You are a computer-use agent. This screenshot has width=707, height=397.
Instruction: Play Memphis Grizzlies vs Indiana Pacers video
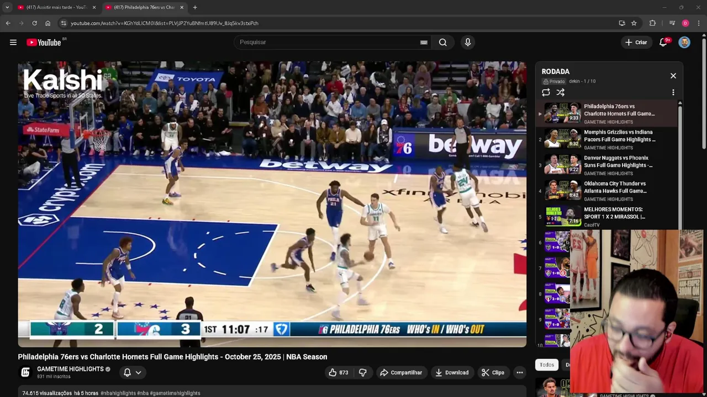pos(608,140)
